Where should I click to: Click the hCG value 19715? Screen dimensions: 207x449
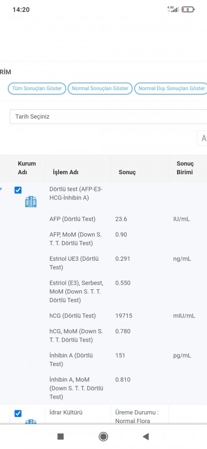pos(124,316)
